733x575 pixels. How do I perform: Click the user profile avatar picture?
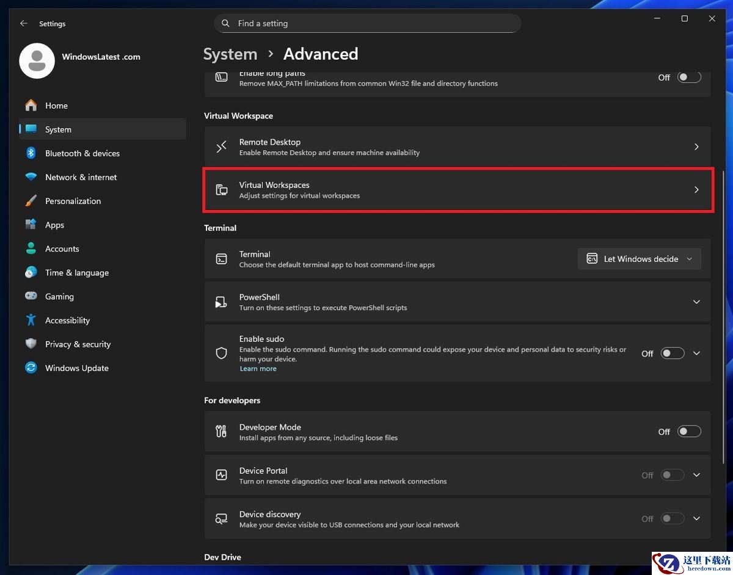coord(37,60)
